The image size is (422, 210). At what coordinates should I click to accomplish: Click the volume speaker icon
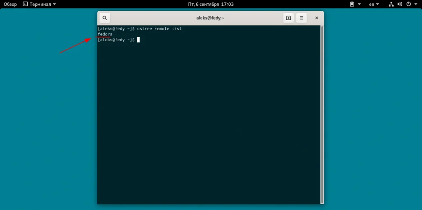tap(400, 4)
